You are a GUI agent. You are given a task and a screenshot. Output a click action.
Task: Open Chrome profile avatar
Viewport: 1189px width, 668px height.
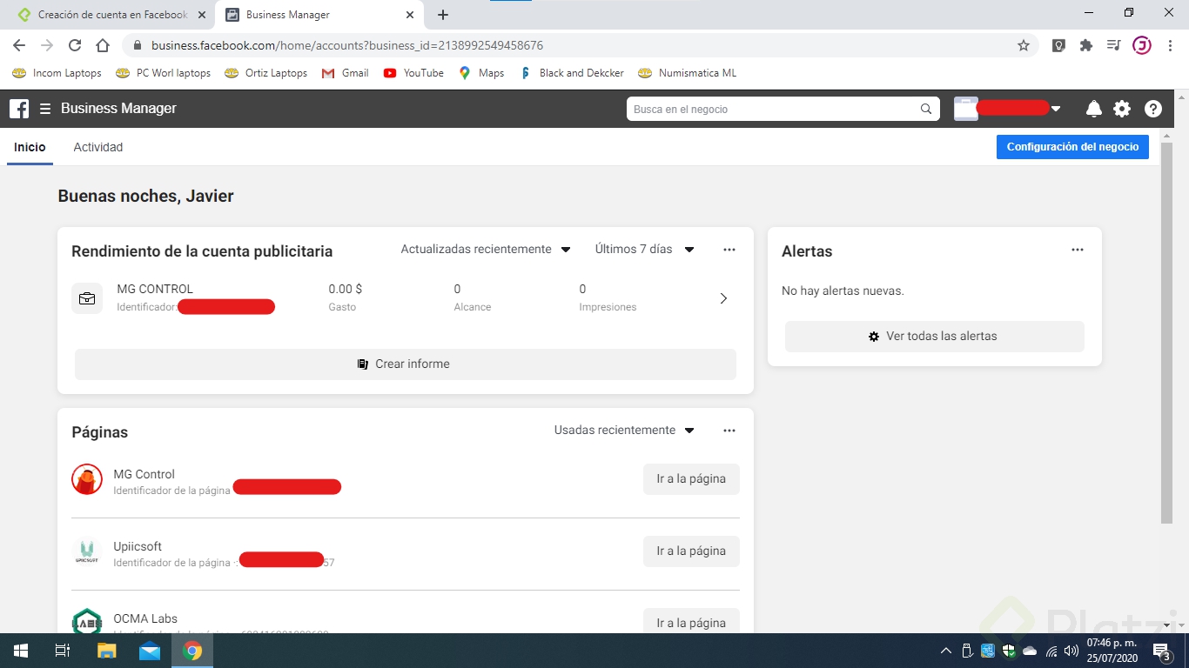[1142, 45]
